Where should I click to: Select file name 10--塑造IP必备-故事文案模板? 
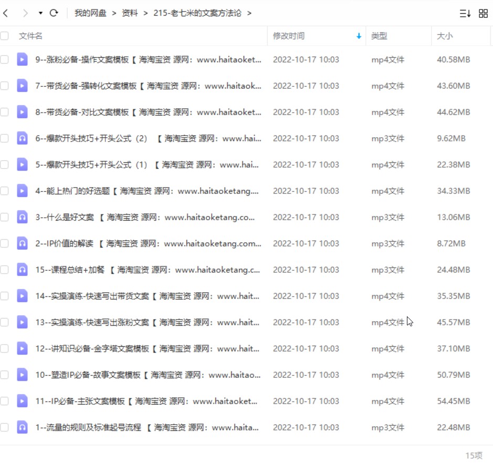(148, 375)
